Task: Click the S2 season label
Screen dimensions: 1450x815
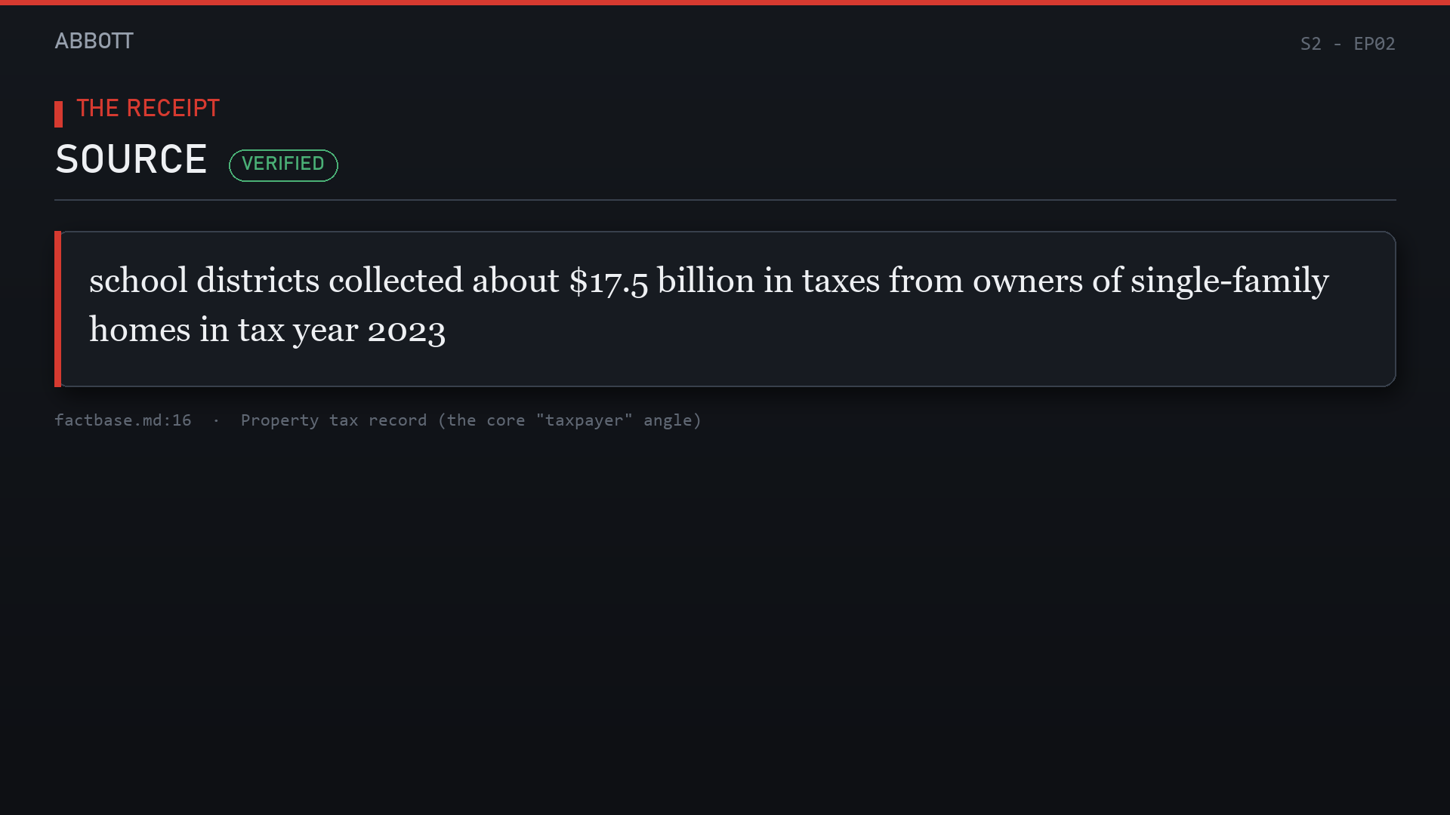Action: pyautogui.click(x=1311, y=44)
